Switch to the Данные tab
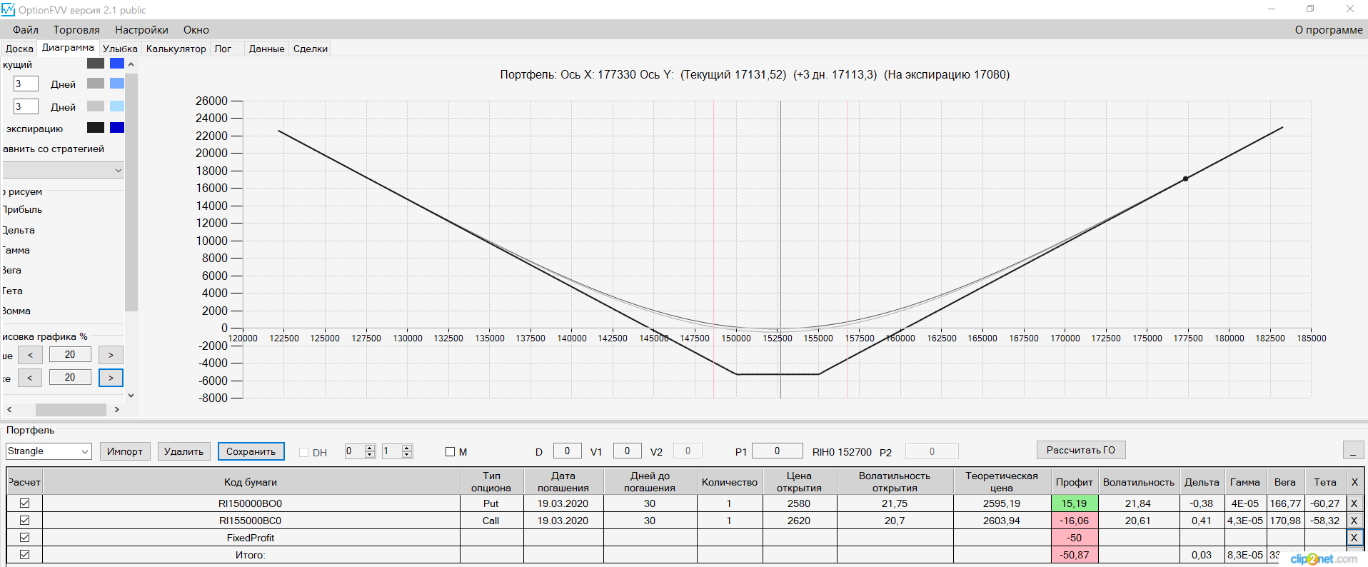 (266, 49)
